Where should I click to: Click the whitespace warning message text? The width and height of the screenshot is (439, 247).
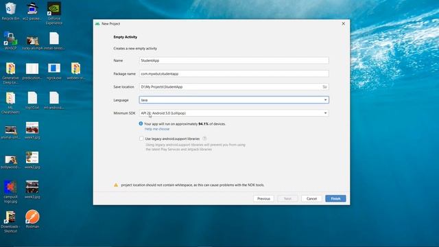tap(193, 185)
